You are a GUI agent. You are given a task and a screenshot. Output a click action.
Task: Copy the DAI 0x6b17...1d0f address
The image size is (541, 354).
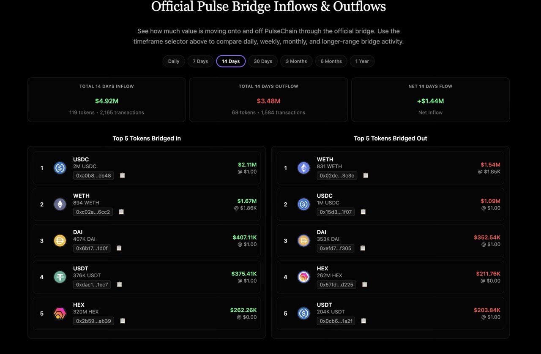(x=119, y=248)
